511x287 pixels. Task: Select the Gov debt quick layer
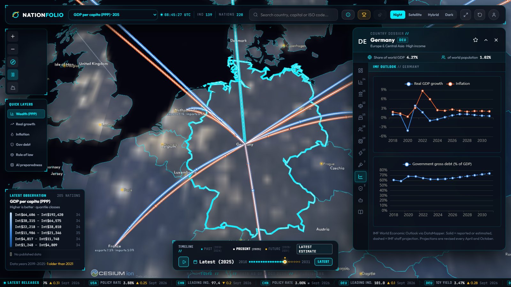pos(26,144)
